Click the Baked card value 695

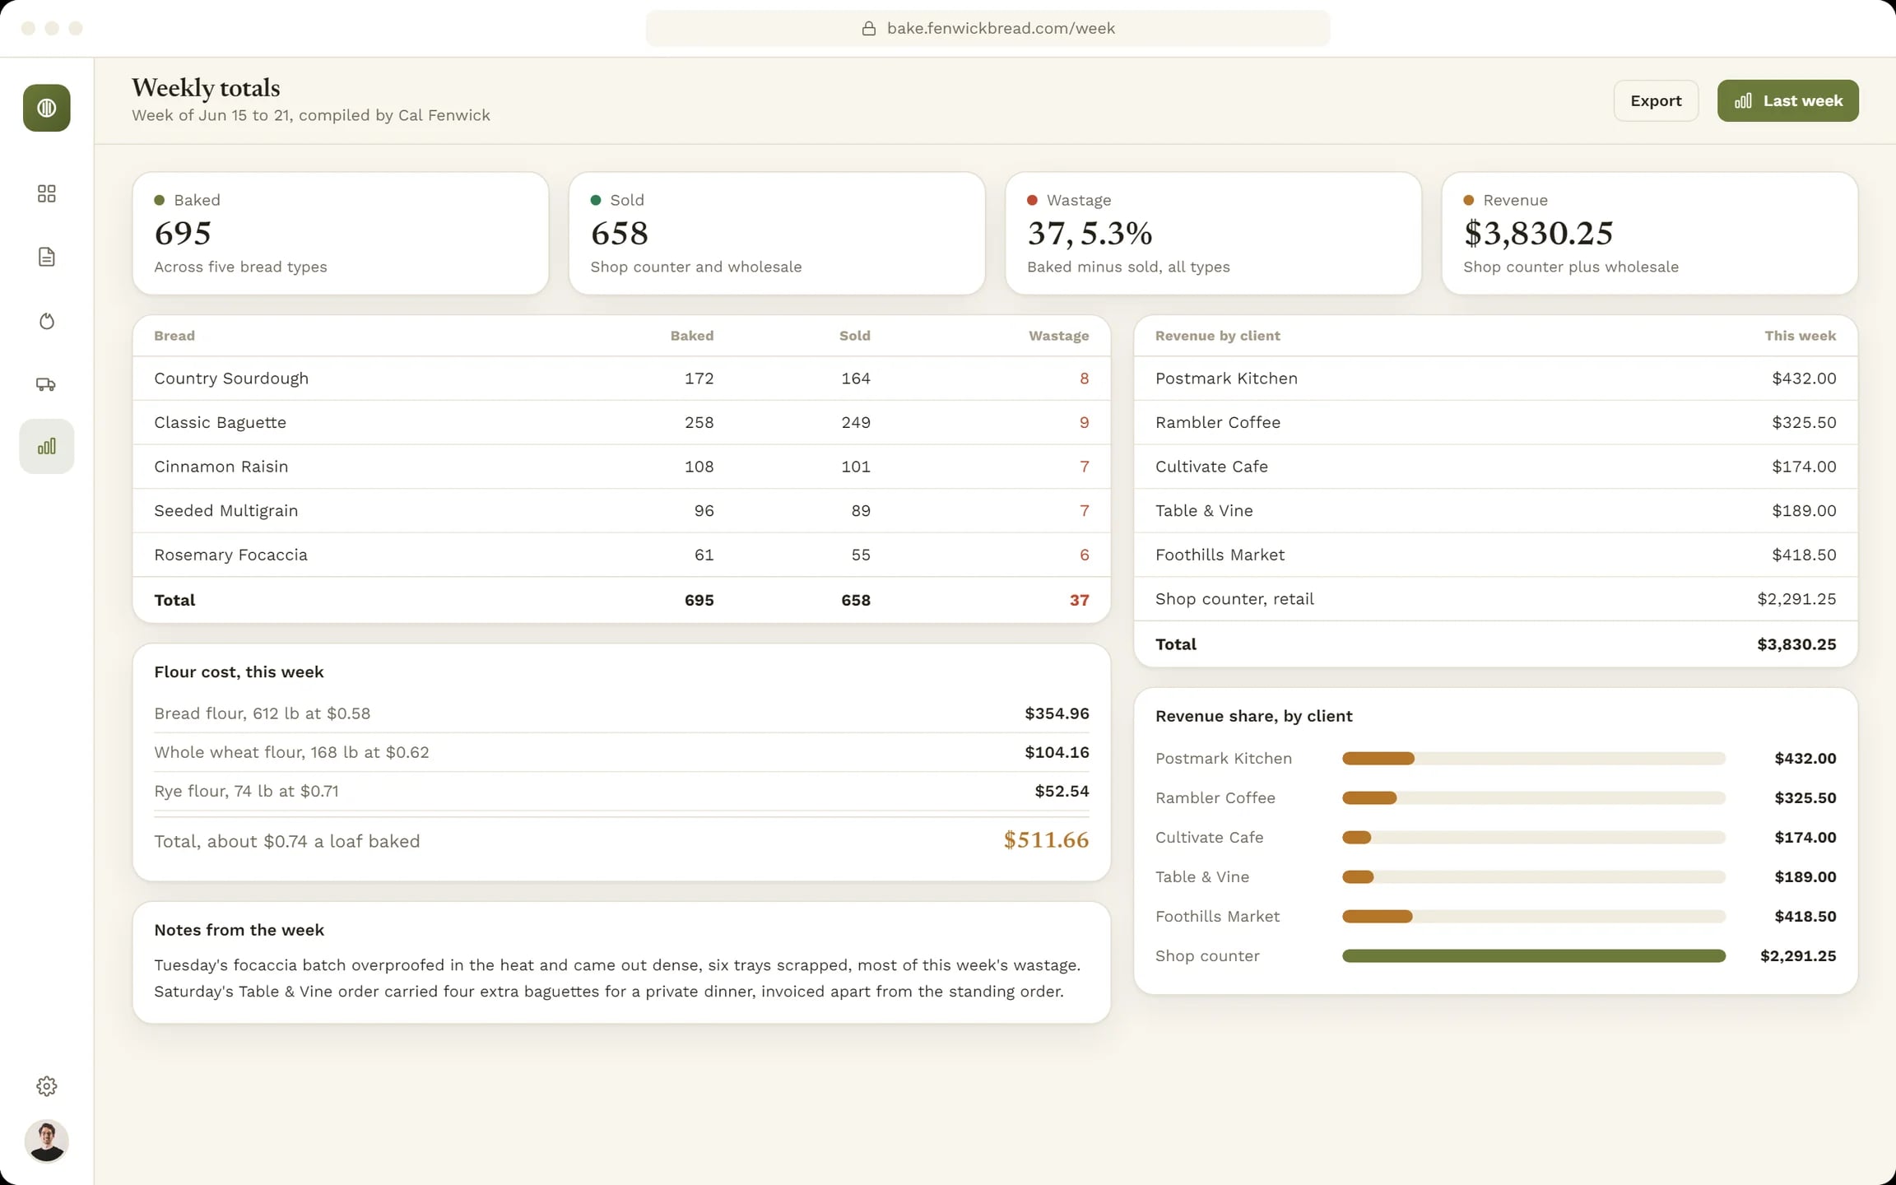click(183, 234)
